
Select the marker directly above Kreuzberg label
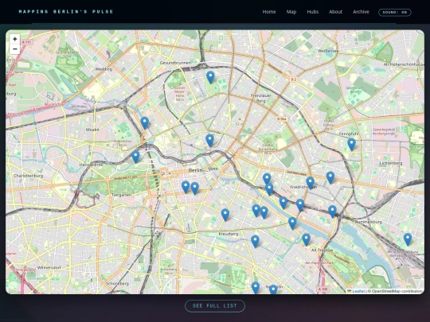point(225,215)
